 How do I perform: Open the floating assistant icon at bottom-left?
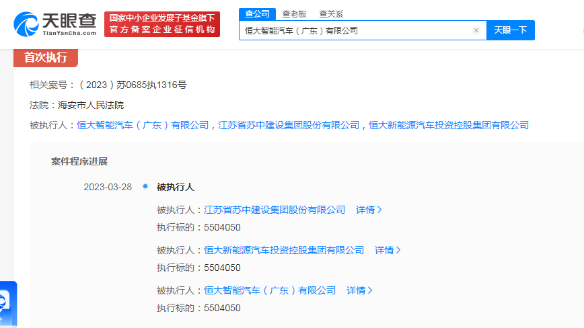coord(7,304)
